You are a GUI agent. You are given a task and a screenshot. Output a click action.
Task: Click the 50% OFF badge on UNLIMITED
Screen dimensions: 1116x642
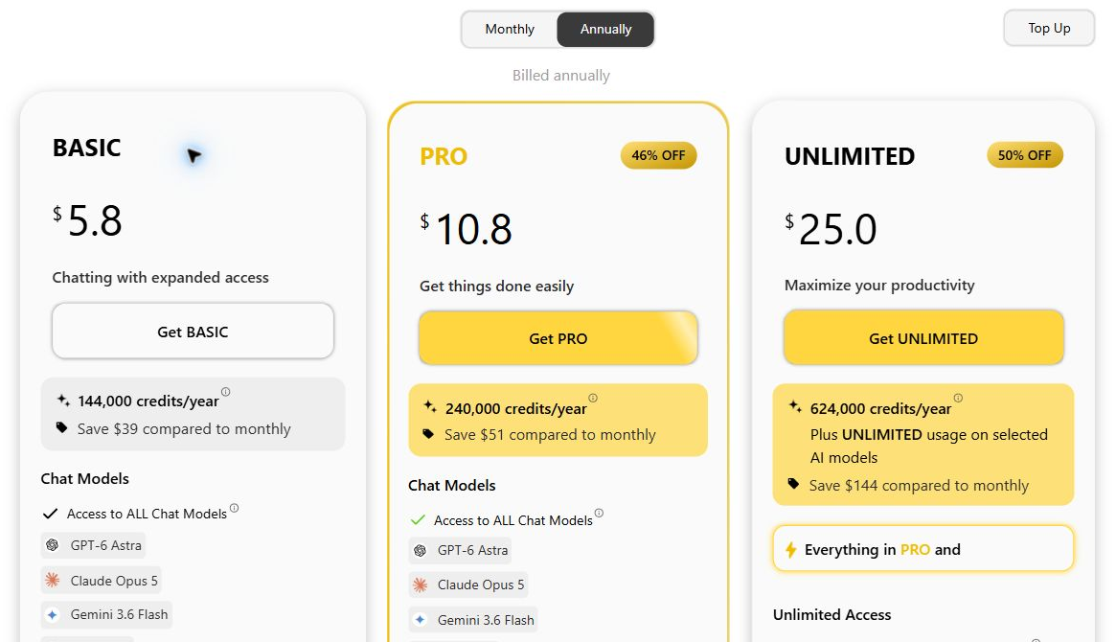pos(1024,155)
